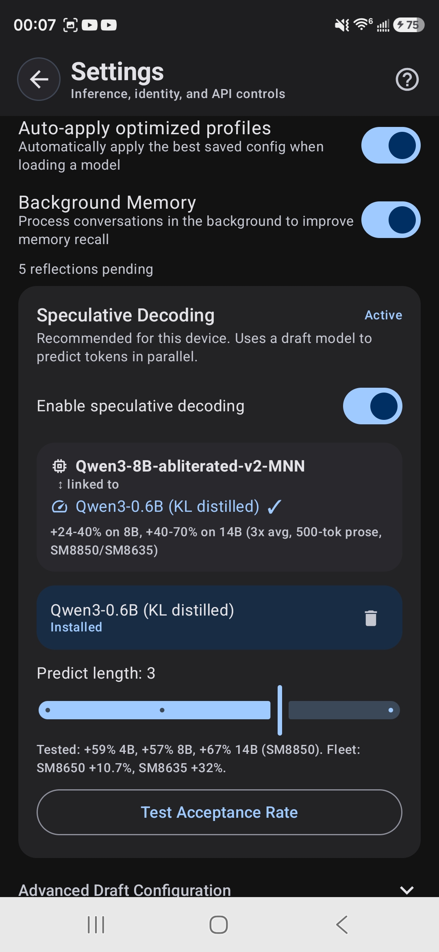Turn off Background Memory
Screen dimensions: 439x952
point(391,220)
